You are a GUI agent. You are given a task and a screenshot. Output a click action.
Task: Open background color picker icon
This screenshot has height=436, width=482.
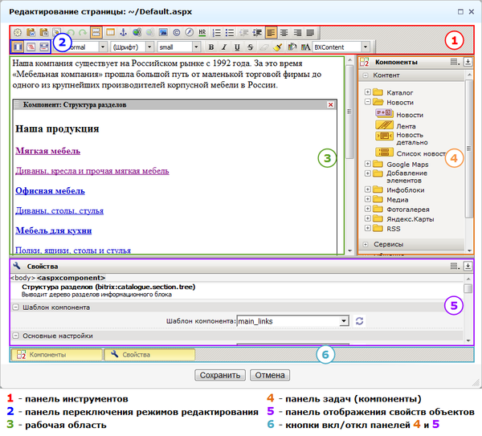pyautogui.click(x=292, y=47)
